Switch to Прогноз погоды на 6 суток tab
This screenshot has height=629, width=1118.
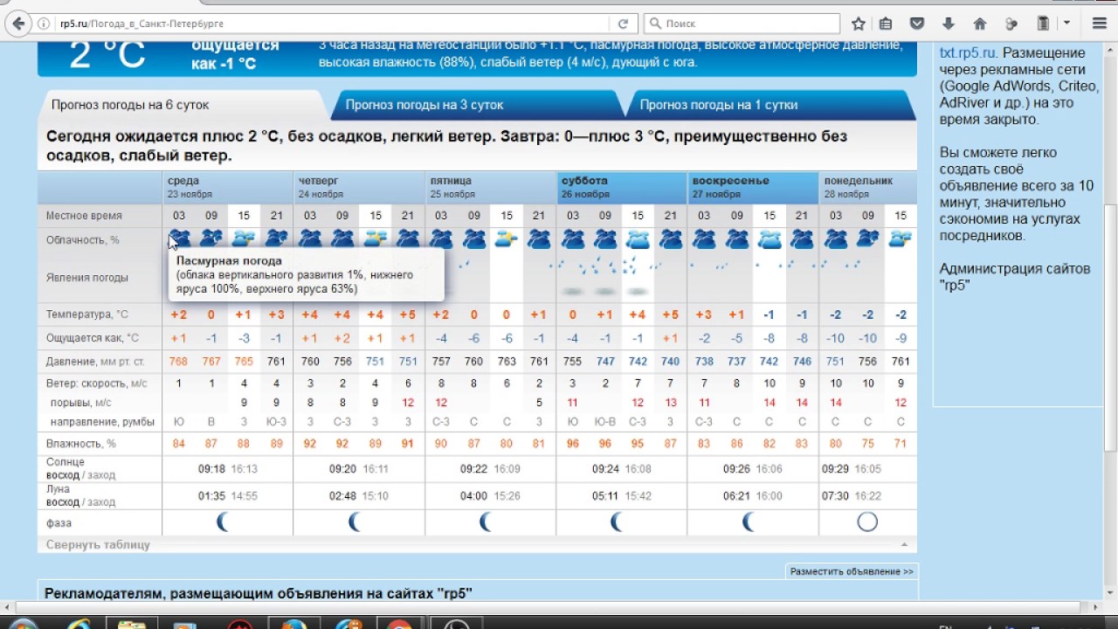click(130, 105)
